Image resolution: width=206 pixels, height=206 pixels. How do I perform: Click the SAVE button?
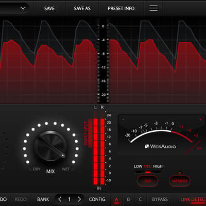click(x=49, y=8)
